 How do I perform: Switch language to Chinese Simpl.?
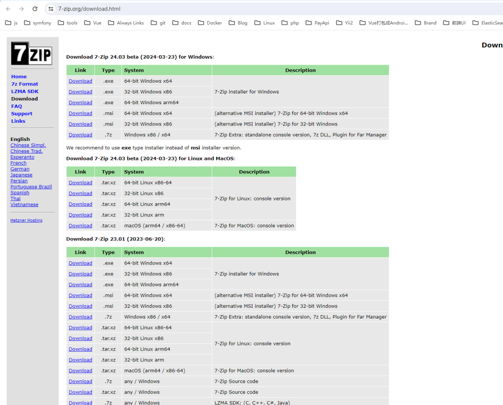tap(28, 146)
